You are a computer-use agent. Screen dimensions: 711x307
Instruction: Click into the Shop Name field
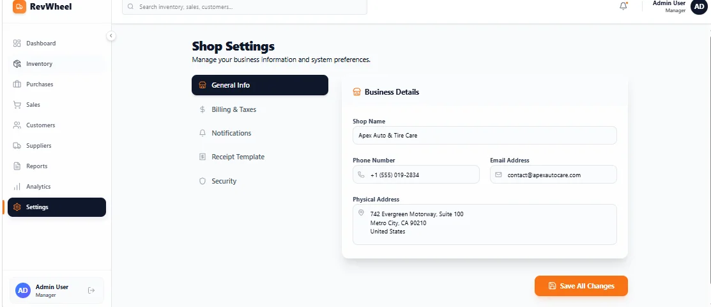(485, 136)
